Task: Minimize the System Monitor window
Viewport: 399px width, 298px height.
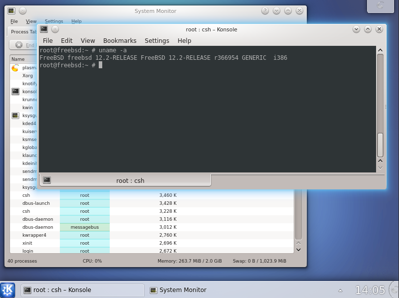Action: tap(276, 11)
